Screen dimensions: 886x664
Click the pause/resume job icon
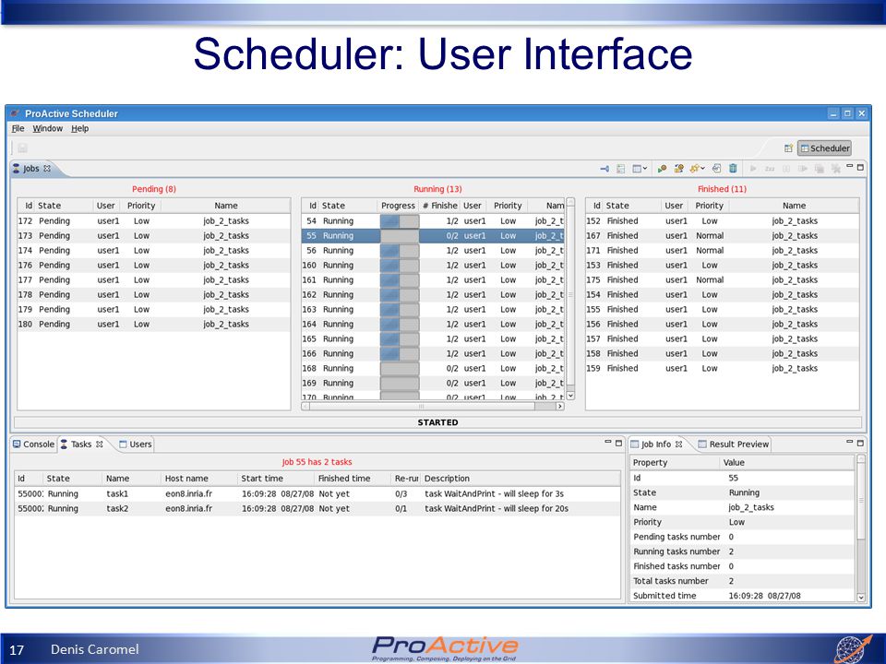pos(678,168)
